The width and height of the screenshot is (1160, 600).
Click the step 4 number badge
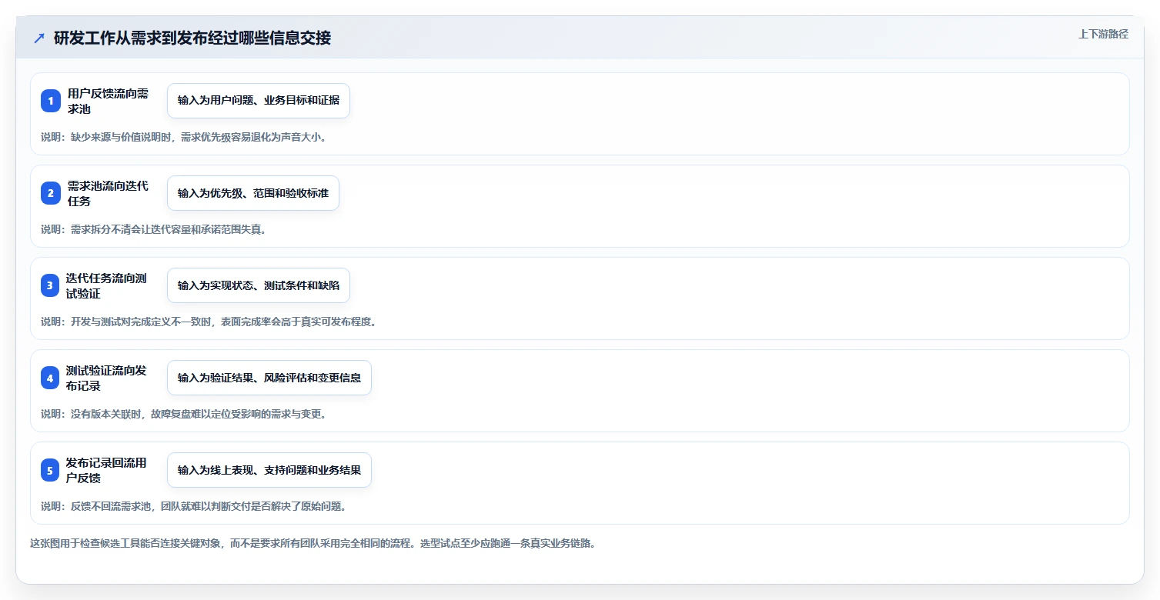50,378
